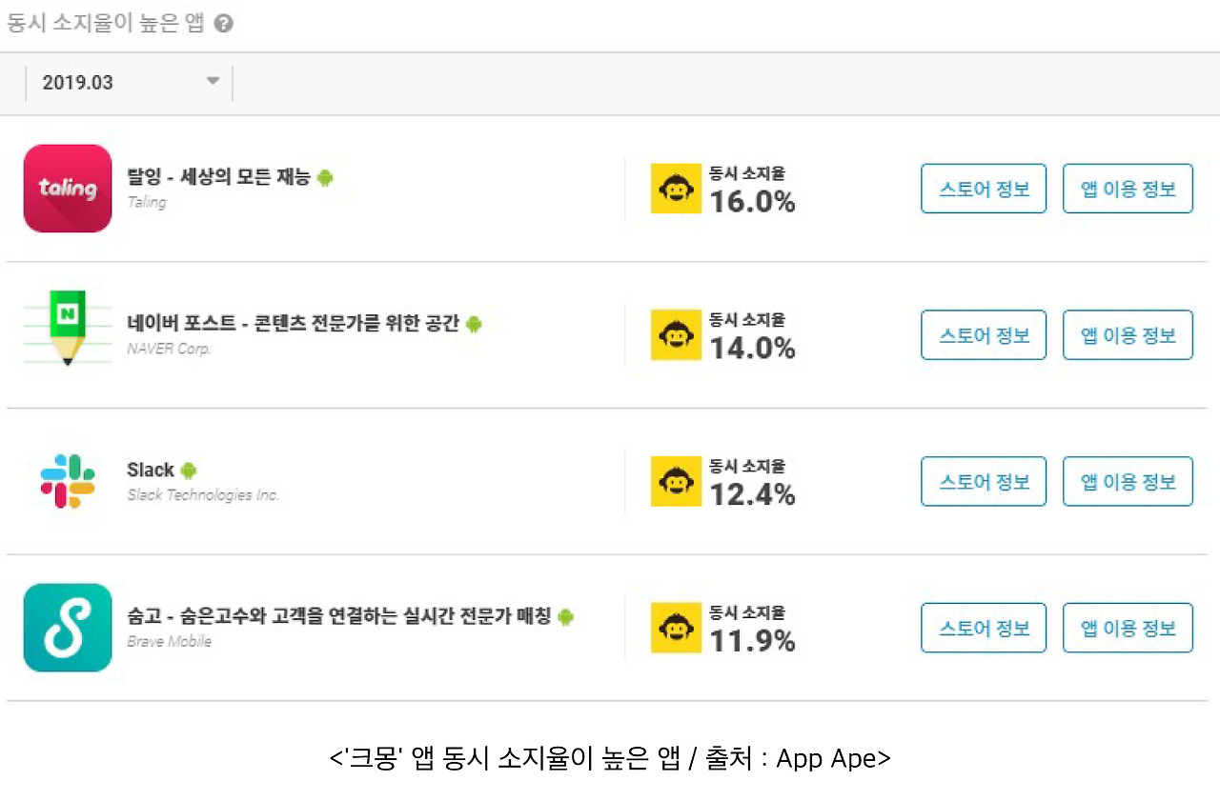
Task: Click the 네이버 포스트 app title
Action: 293,324
